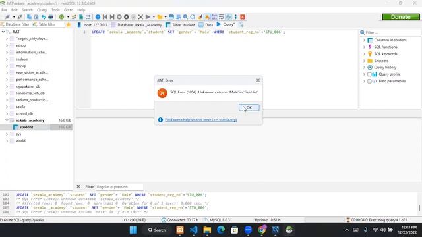Open a new query tab icon
The image size is (422, 237).
click(241, 25)
